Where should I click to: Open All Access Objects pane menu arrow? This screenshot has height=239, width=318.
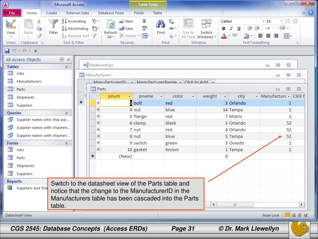click(62, 59)
